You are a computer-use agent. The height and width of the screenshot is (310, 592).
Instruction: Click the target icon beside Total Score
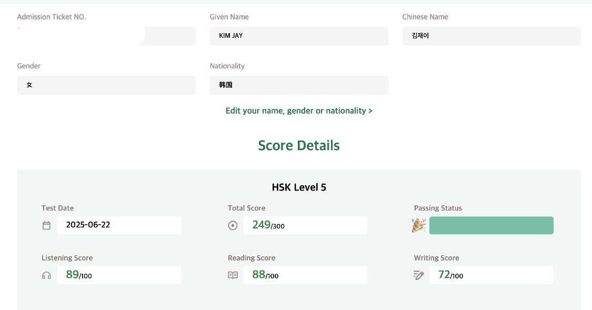[x=233, y=225]
